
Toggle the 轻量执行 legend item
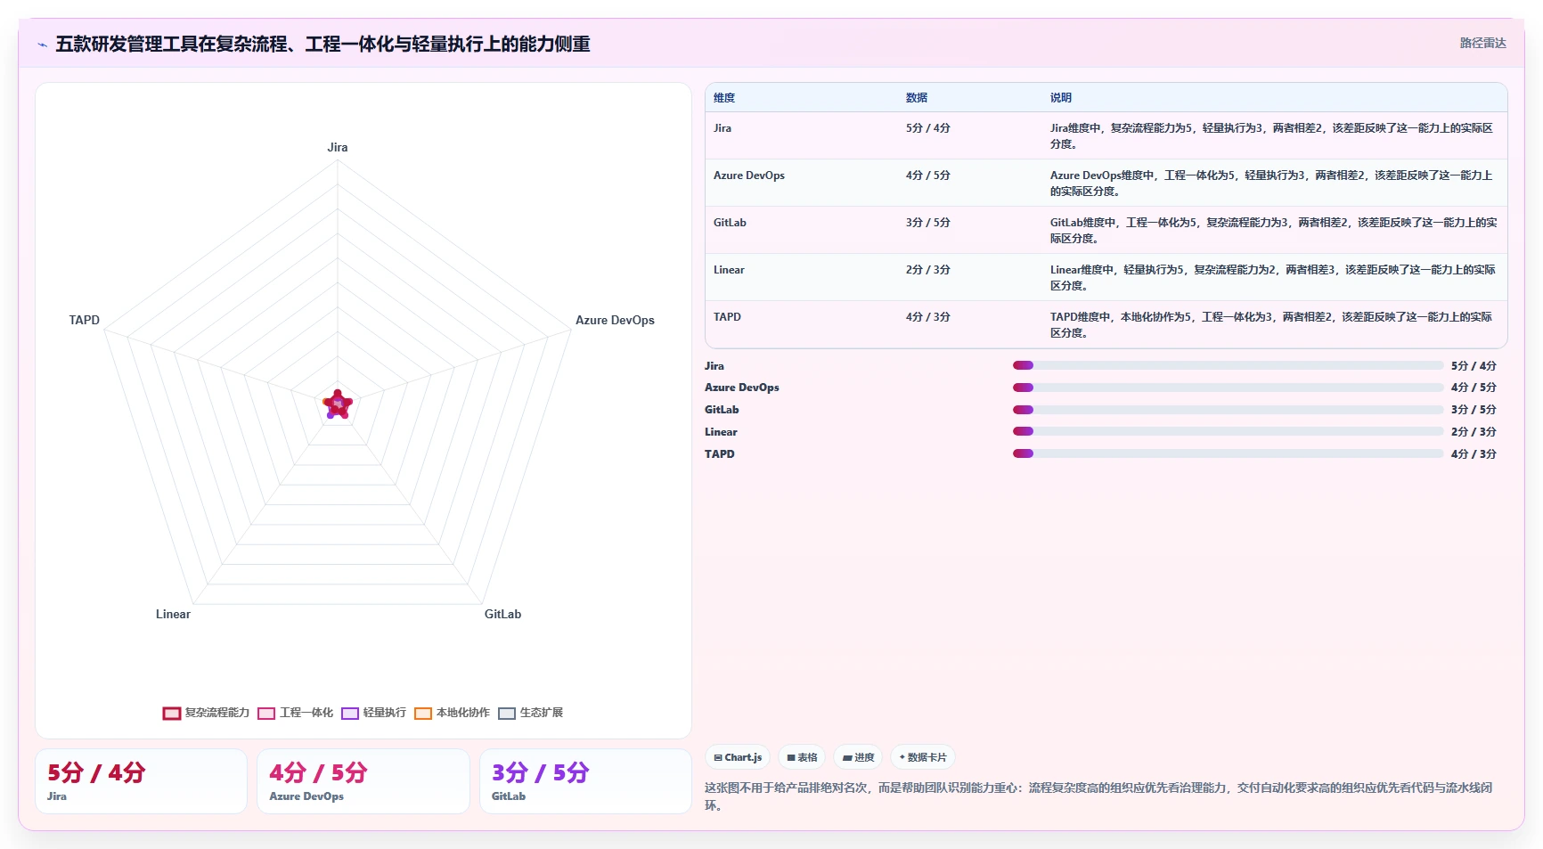tap(374, 713)
